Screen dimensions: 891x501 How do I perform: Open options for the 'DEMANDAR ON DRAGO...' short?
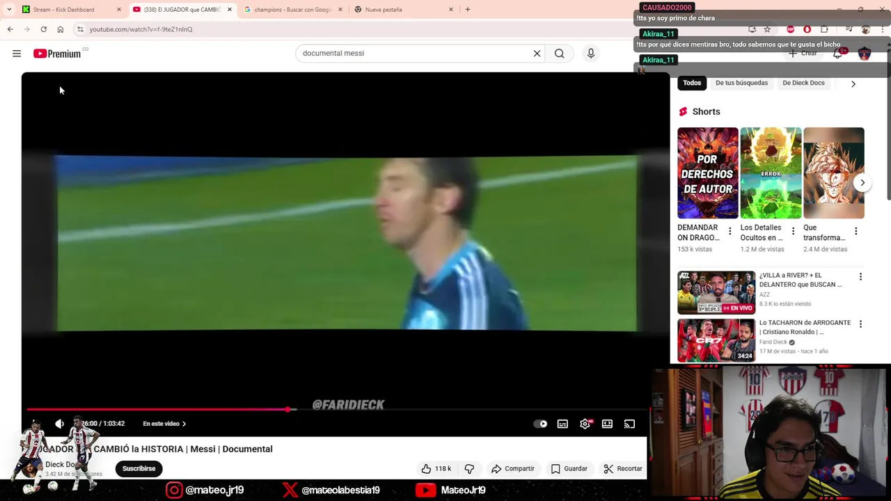pyautogui.click(x=730, y=231)
